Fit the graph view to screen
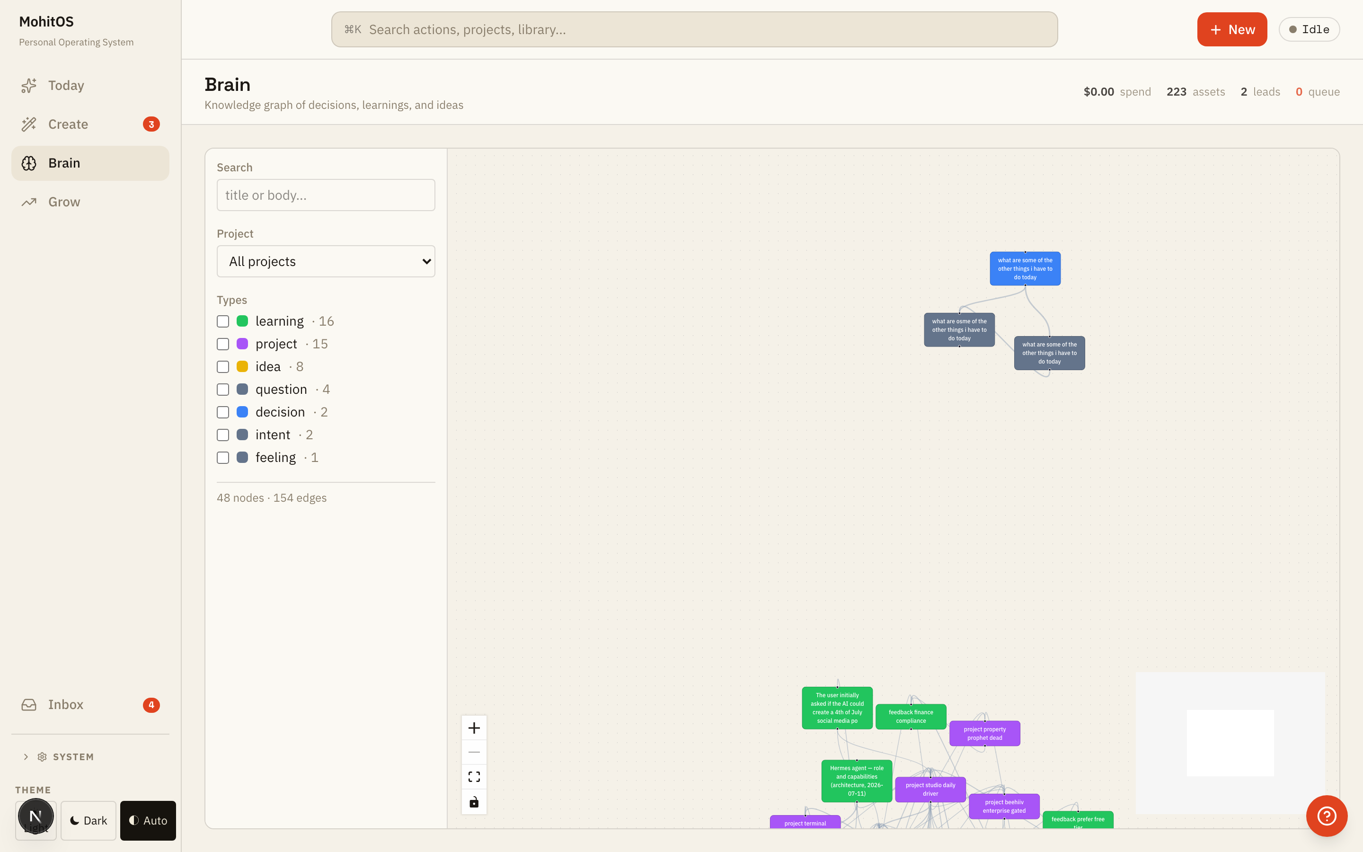1363x852 pixels. (x=474, y=777)
